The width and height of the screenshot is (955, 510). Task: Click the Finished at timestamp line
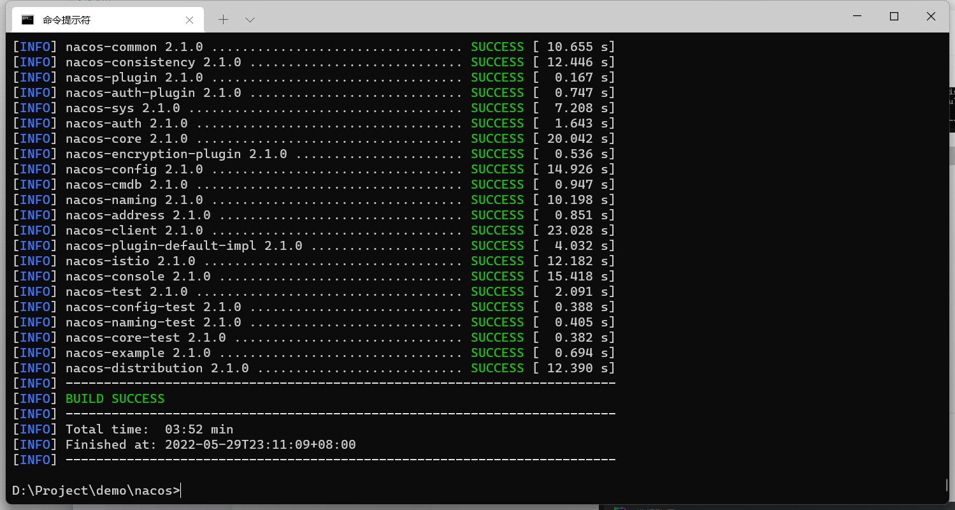click(x=184, y=444)
